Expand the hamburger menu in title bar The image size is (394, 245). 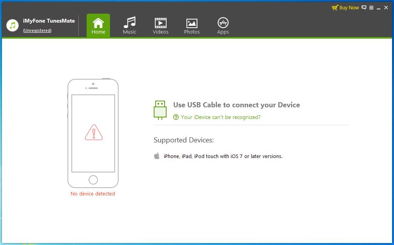pos(371,7)
